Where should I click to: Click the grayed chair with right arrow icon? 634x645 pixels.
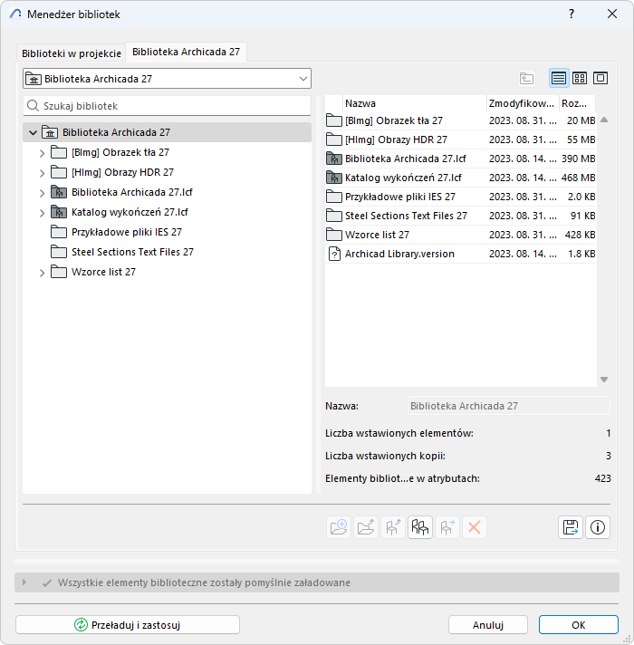(x=447, y=527)
